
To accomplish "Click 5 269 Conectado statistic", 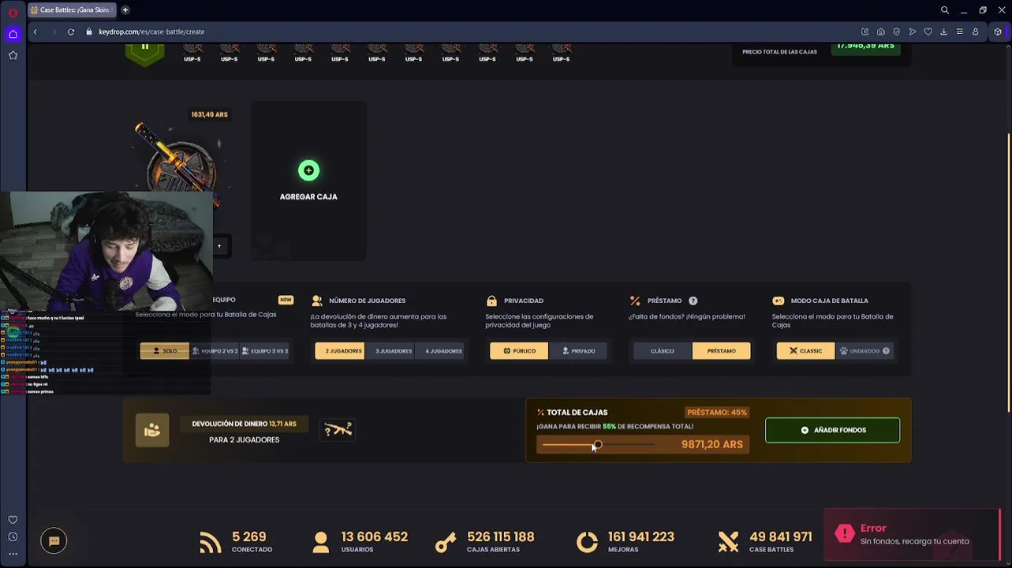I will [237, 541].
